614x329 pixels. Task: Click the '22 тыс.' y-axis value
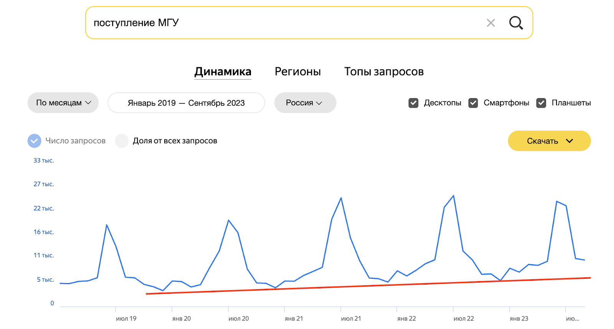pos(44,208)
